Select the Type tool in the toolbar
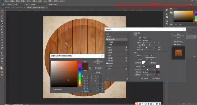Screen dimensions: 197x105 pyautogui.click(x=2, y=50)
